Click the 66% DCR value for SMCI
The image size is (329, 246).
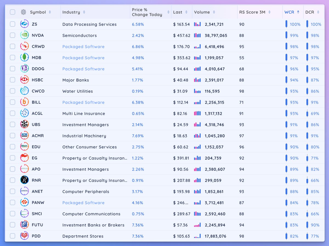[315, 214]
